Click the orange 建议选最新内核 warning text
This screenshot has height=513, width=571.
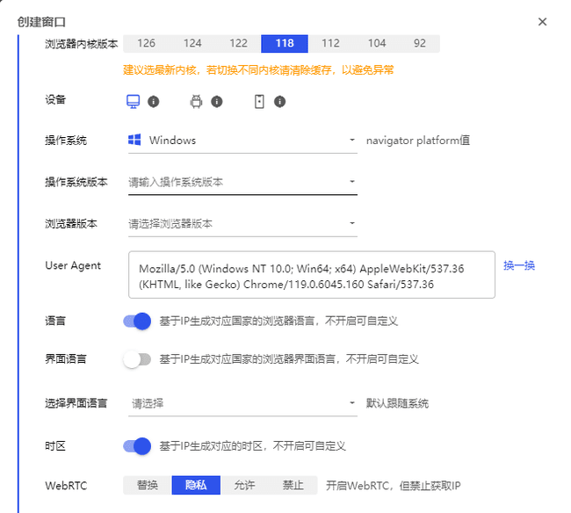point(258,70)
